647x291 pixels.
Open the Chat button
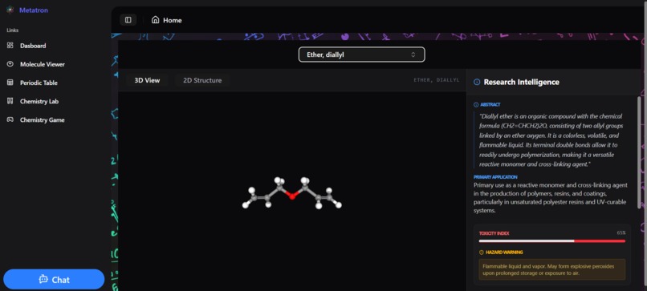pos(54,280)
